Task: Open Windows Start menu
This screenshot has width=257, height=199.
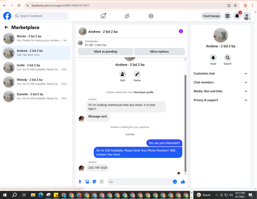Action: [x=5, y=195]
